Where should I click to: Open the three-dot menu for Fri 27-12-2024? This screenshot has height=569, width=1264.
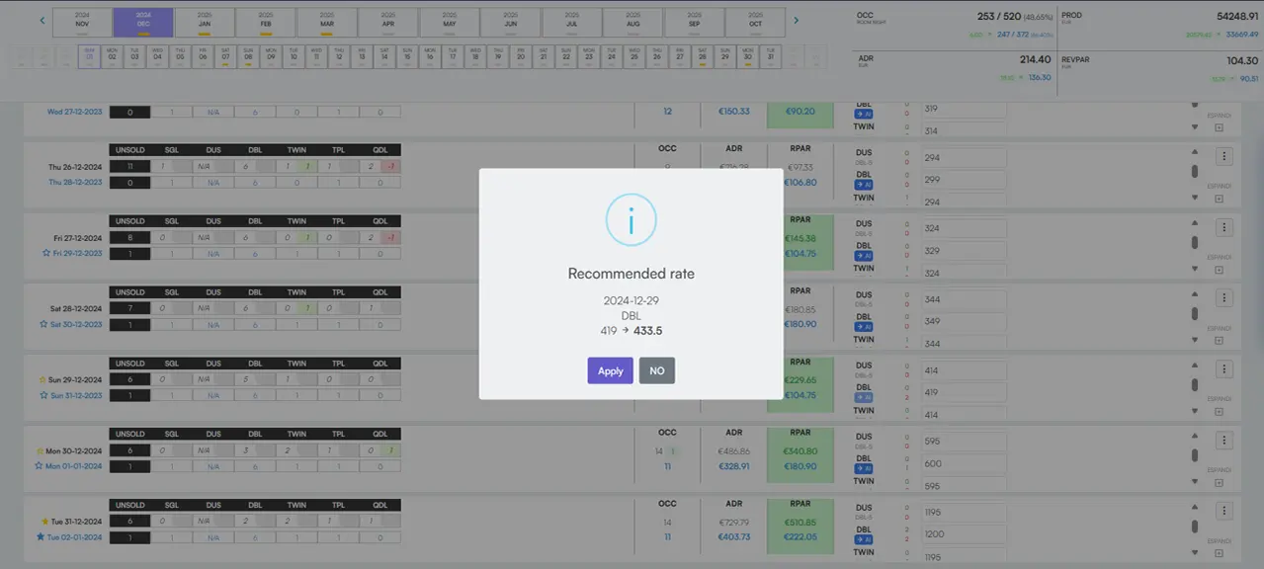1224,227
